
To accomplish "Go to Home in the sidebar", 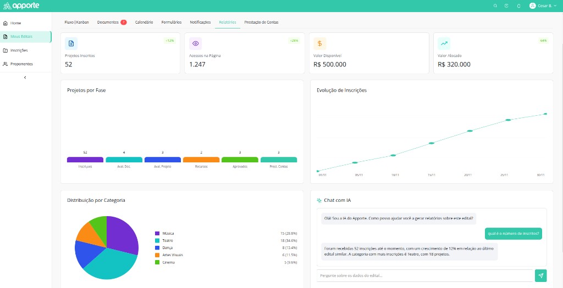I will [x=26, y=23].
